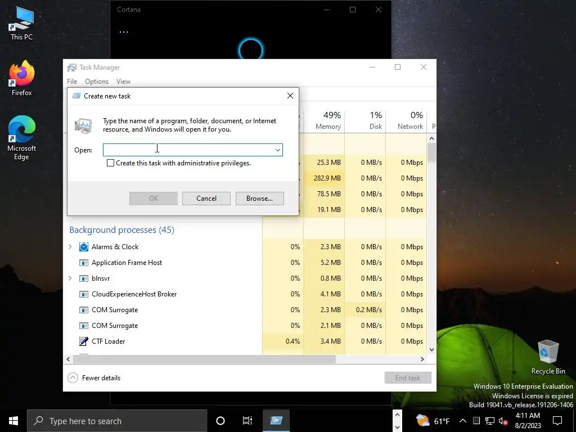Click the horizontal scrollbar thumb
Viewport: 576px width, 432px height.
(x=204, y=359)
